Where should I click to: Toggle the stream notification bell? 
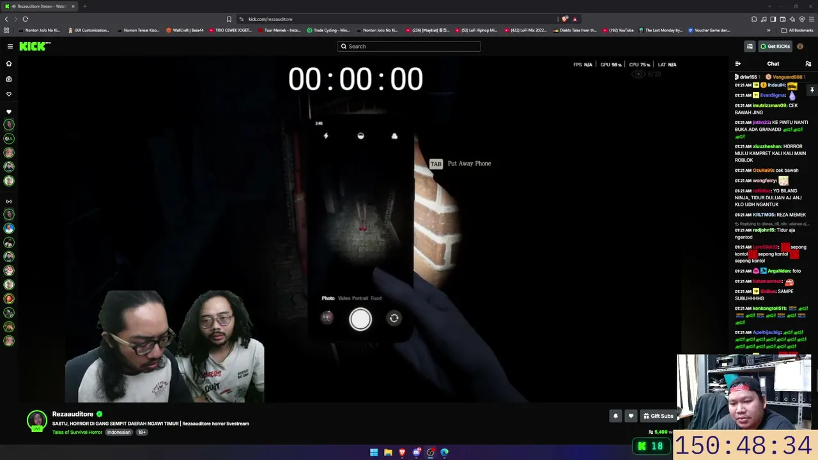pyautogui.click(x=615, y=416)
